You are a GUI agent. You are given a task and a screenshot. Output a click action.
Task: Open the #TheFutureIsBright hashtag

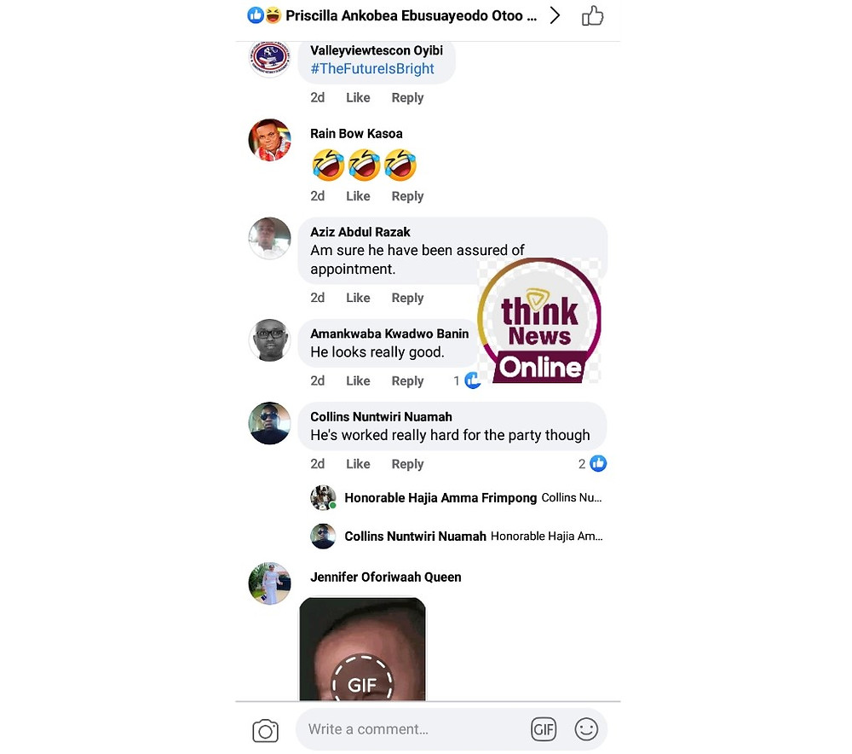click(372, 68)
